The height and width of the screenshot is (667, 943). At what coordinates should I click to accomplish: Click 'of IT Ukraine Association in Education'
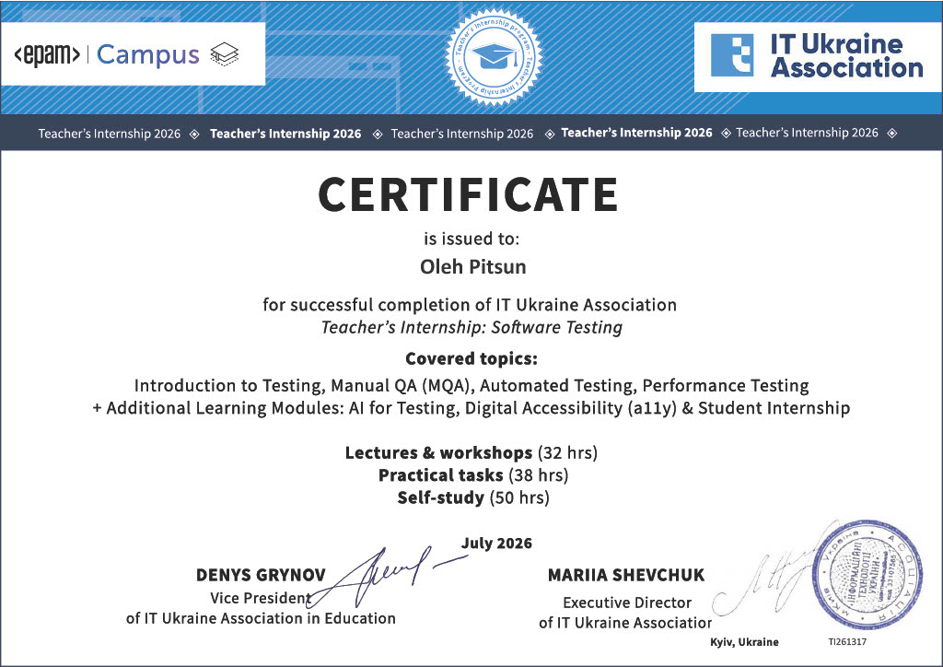(x=261, y=618)
